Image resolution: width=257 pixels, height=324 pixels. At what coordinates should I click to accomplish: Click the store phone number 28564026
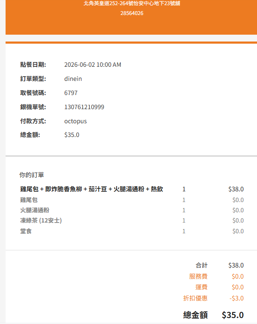point(131,13)
